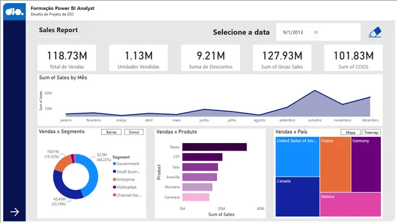Click the Vendas x Segmento chart title

(62, 131)
